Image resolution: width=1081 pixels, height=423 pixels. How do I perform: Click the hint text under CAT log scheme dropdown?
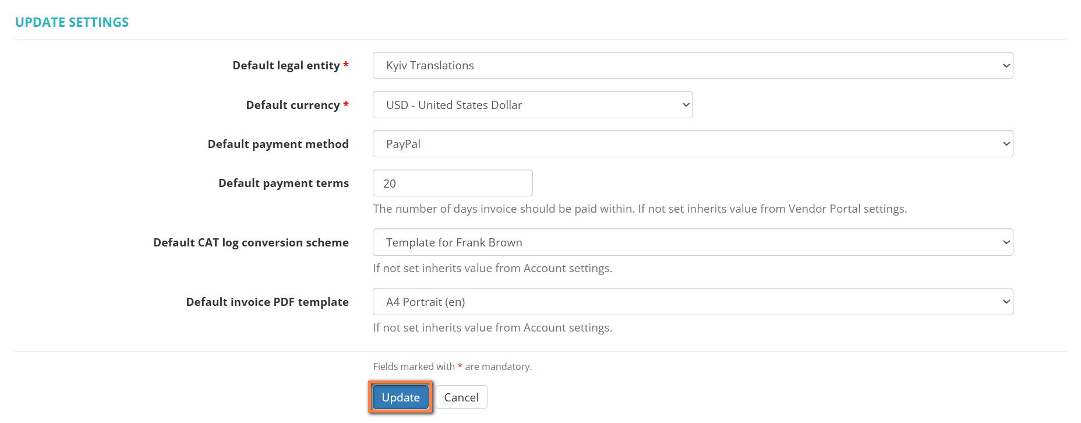click(492, 269)
